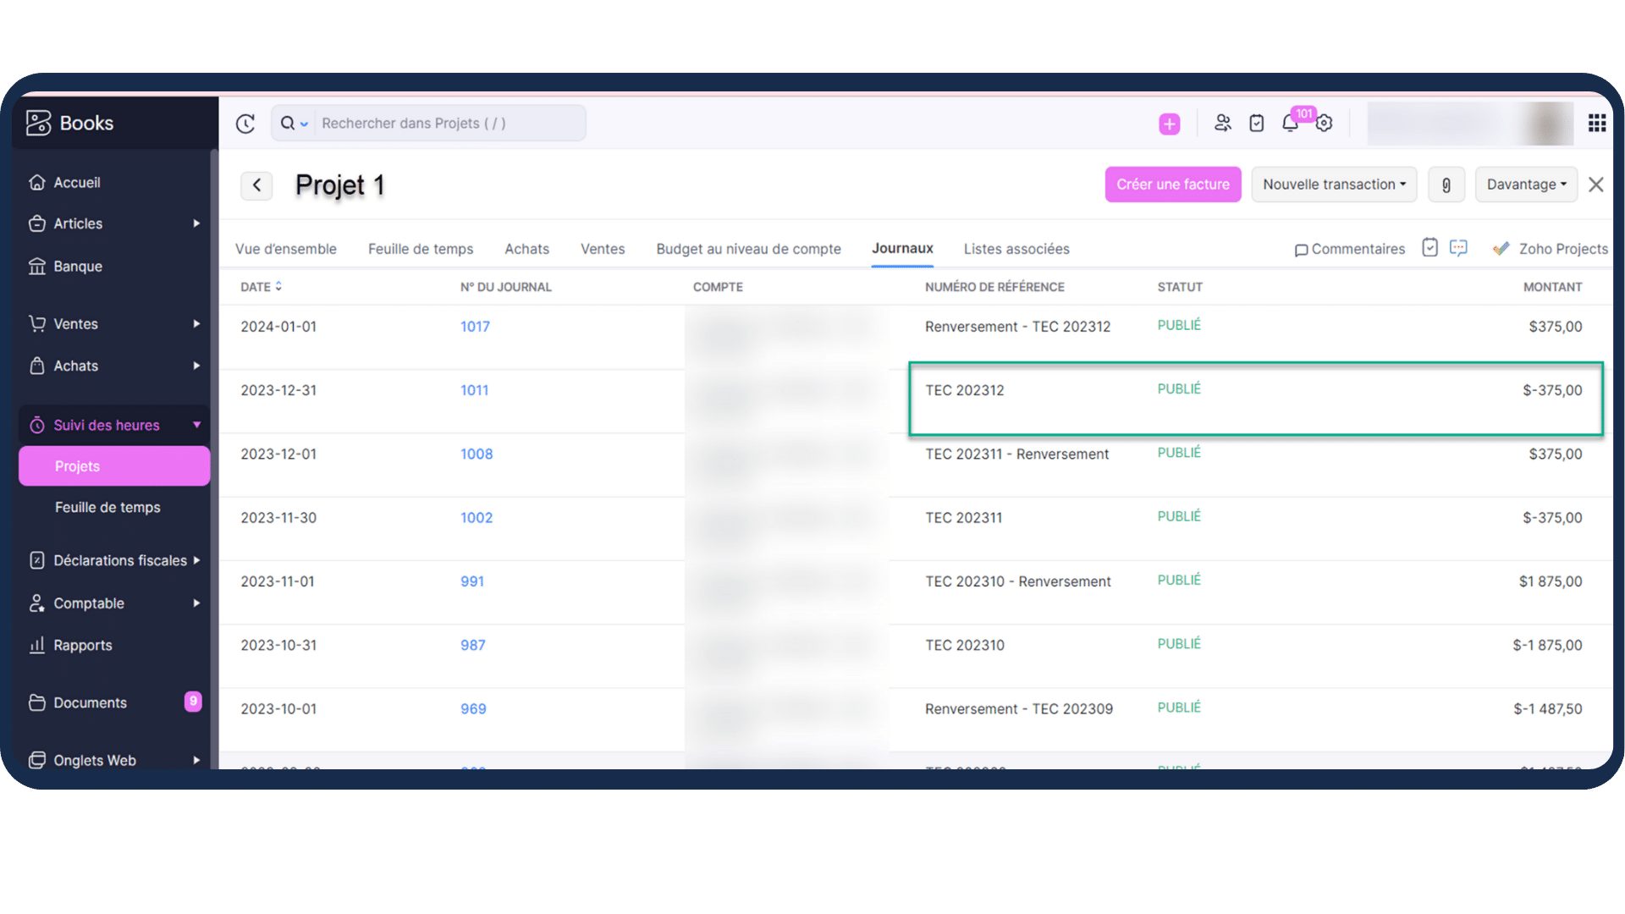The height and width of the screenshot is (914, 1625).
Task: Open the Nouvelle transaction dropdown
Action: (x=1334, y=184)
